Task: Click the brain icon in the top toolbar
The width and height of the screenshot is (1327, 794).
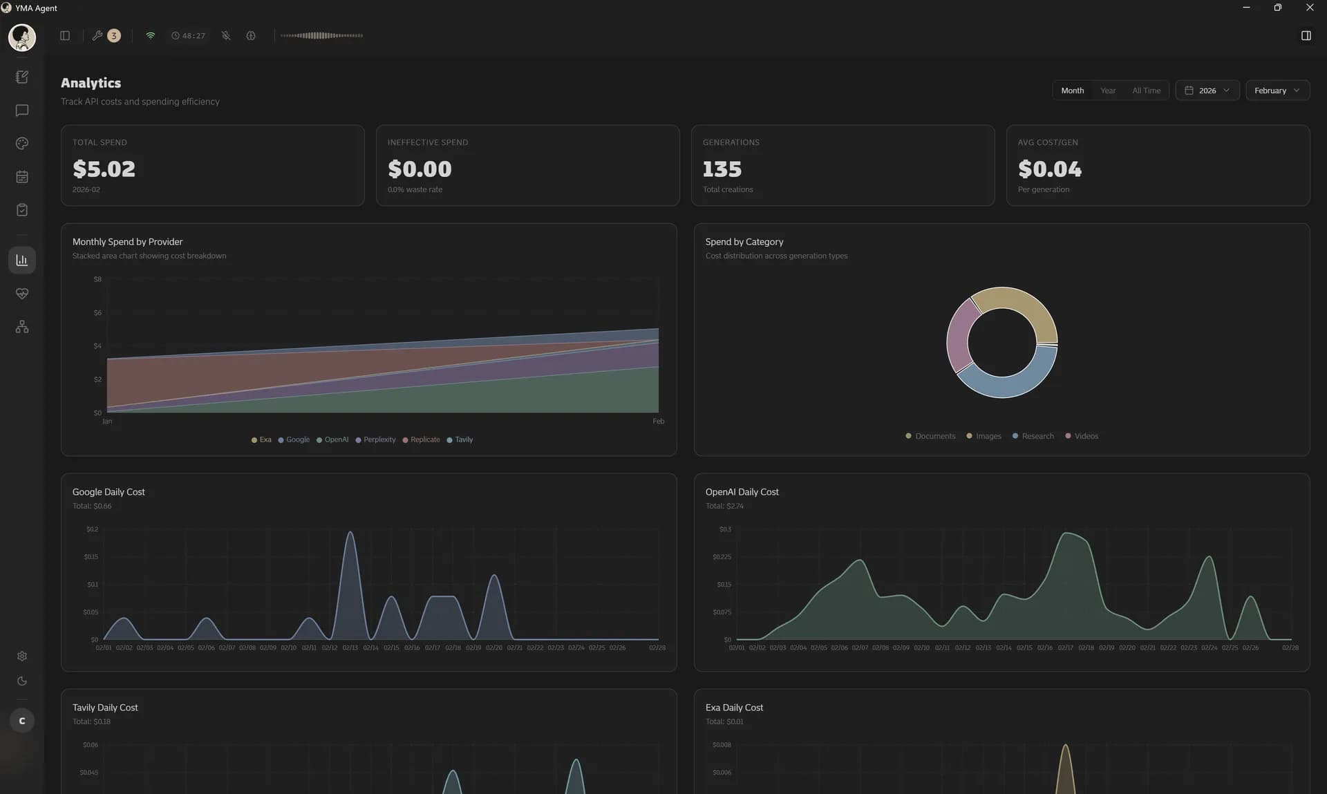Action: pos(251,35)
